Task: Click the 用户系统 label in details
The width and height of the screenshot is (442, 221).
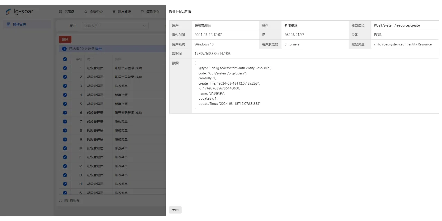Action: (x=179, y=44)
